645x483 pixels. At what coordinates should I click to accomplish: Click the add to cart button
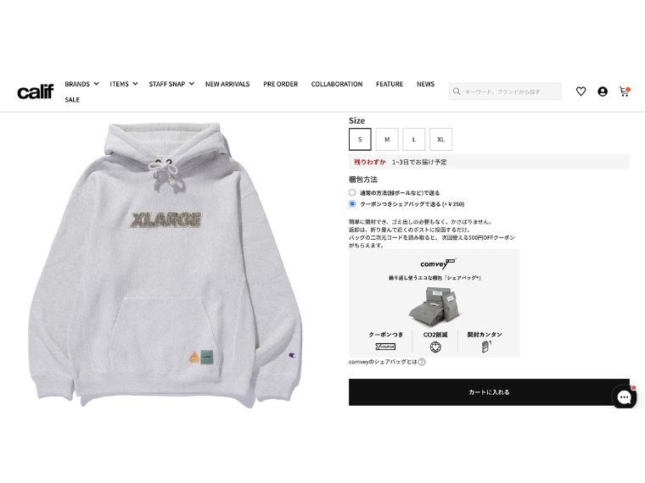489,392
